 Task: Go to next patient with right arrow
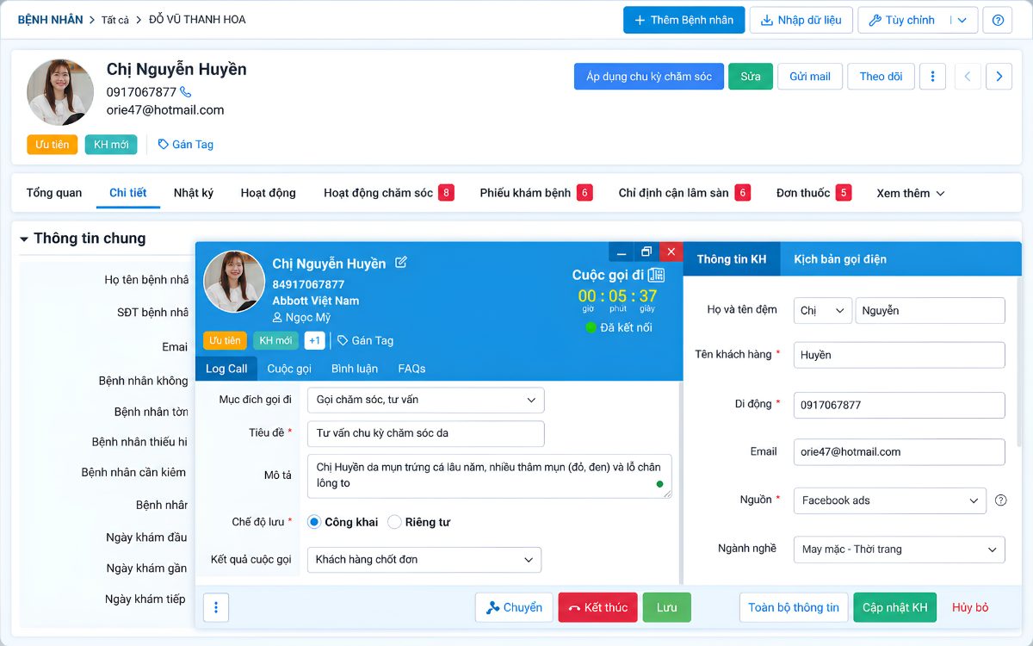[999, 77]
